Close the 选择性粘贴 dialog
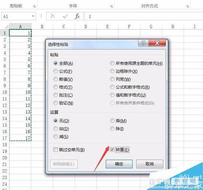 (x=157, y=43)
